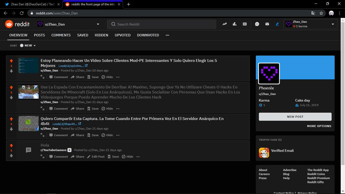Open a new browser tab
345x194 pixels.
tap(128, 4)
